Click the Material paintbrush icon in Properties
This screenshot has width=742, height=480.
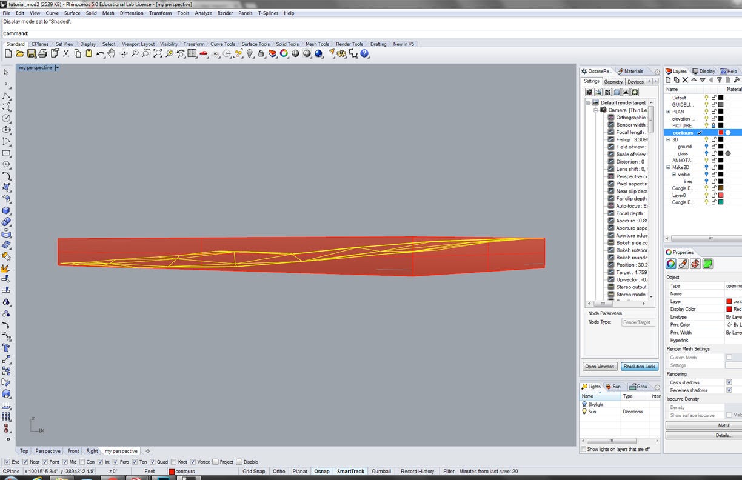(x=683, y=264)
